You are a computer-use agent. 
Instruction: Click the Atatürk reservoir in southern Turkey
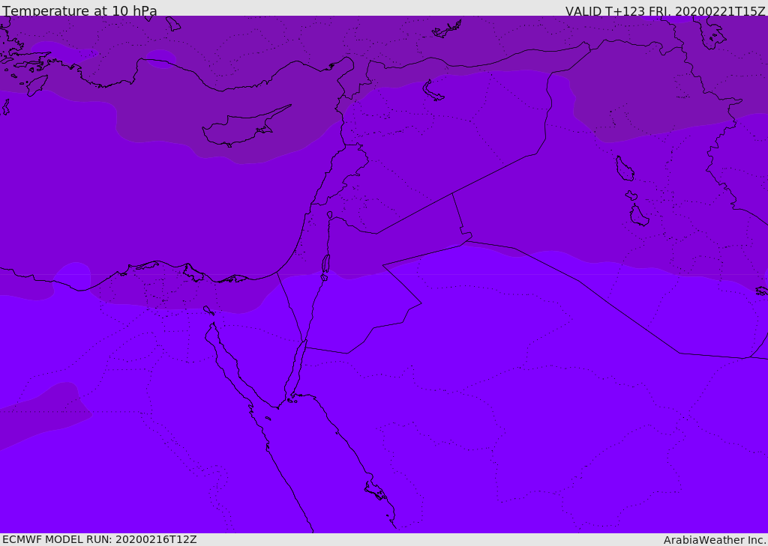tap(447, 29)
